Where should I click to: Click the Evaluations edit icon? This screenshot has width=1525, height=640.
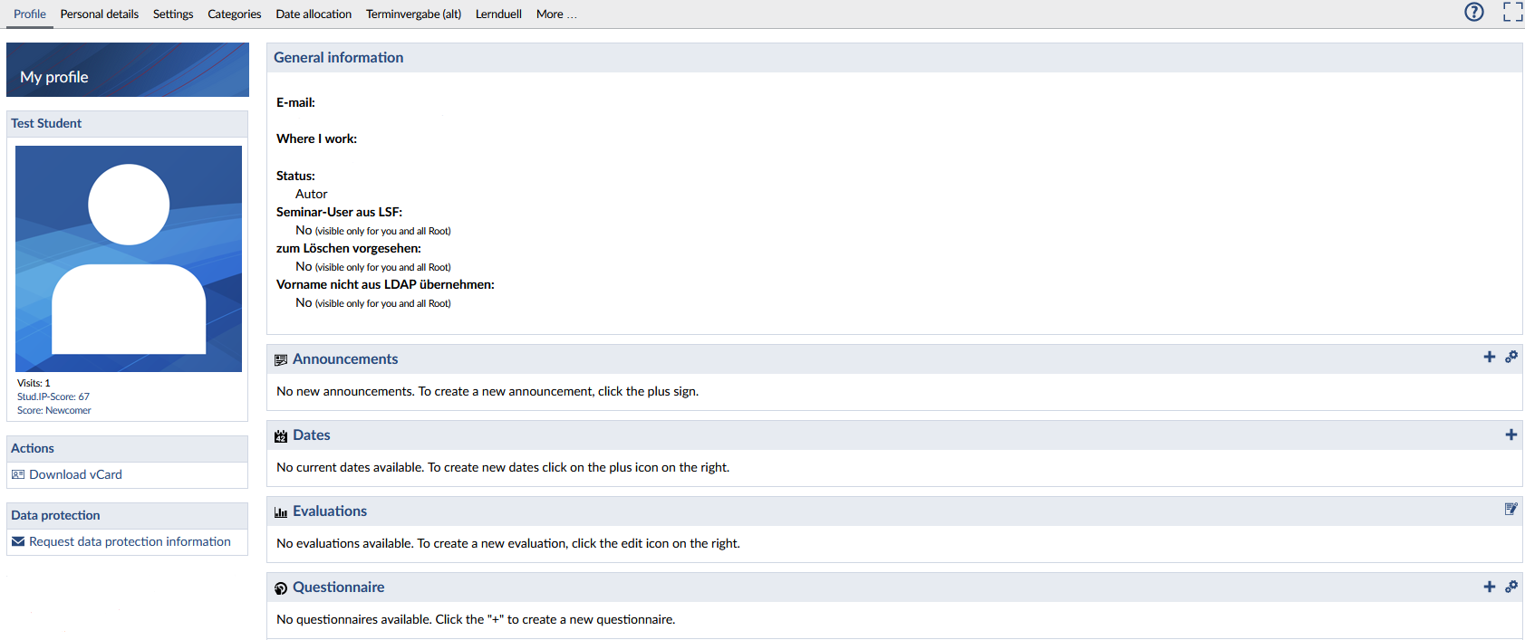(1511, 510)
